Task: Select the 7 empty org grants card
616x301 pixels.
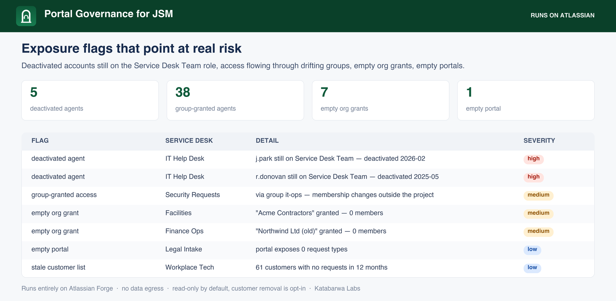Action: 381,100
